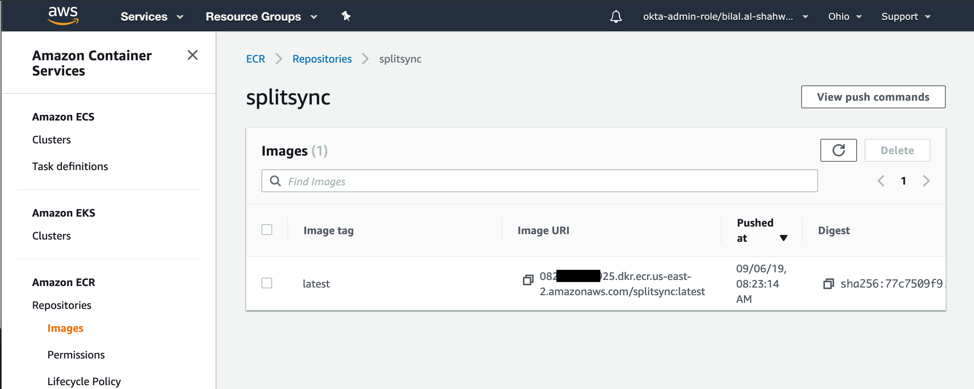The width and height of the screenshot is (974, 389).
Task: Go to the next page of images
Action: coord(926,181)
